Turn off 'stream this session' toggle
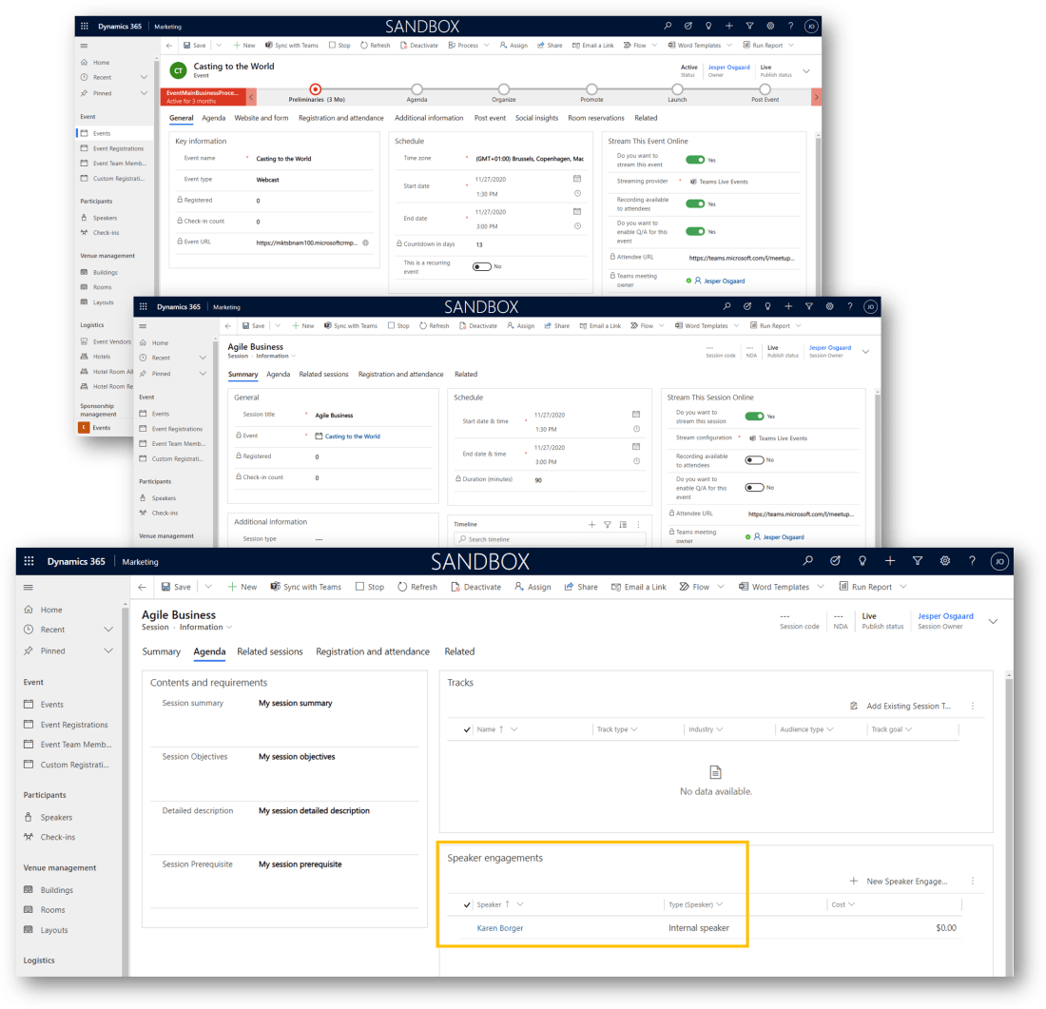This screenshot has height=1009, width=1046. point(754,417)
